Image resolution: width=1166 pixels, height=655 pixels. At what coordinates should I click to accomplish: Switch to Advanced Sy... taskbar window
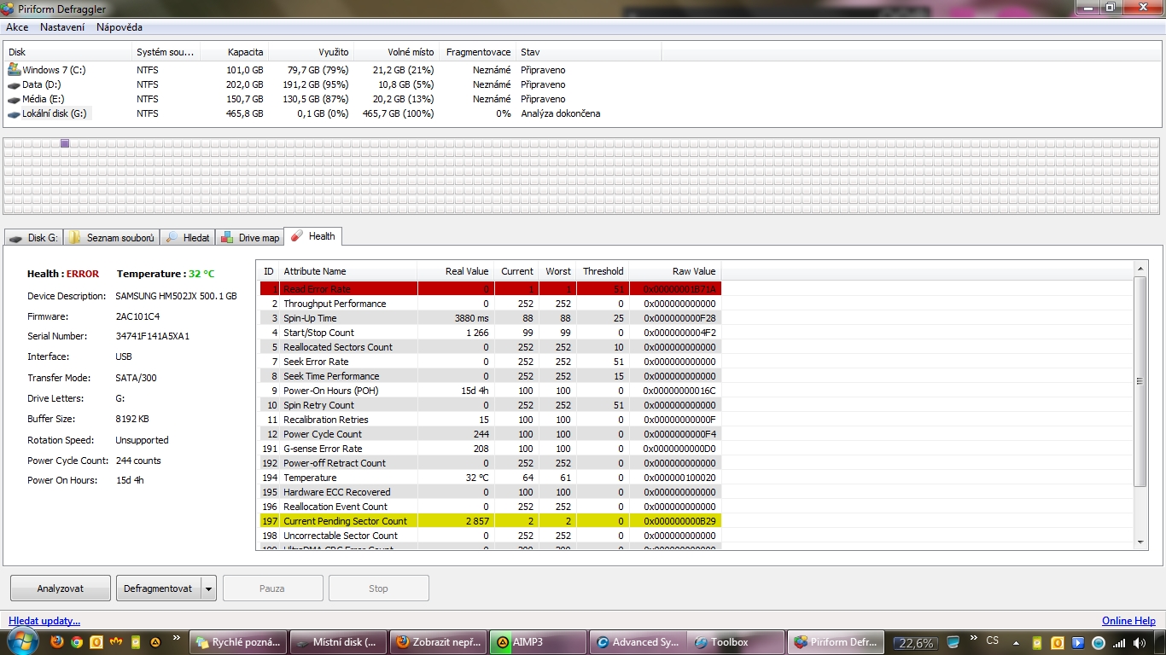[x=640, y=642]
